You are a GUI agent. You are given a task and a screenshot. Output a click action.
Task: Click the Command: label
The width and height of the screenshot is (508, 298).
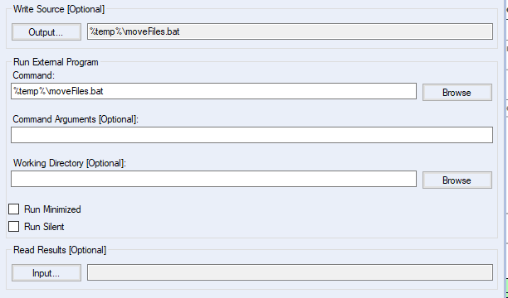tap(34, 75)
